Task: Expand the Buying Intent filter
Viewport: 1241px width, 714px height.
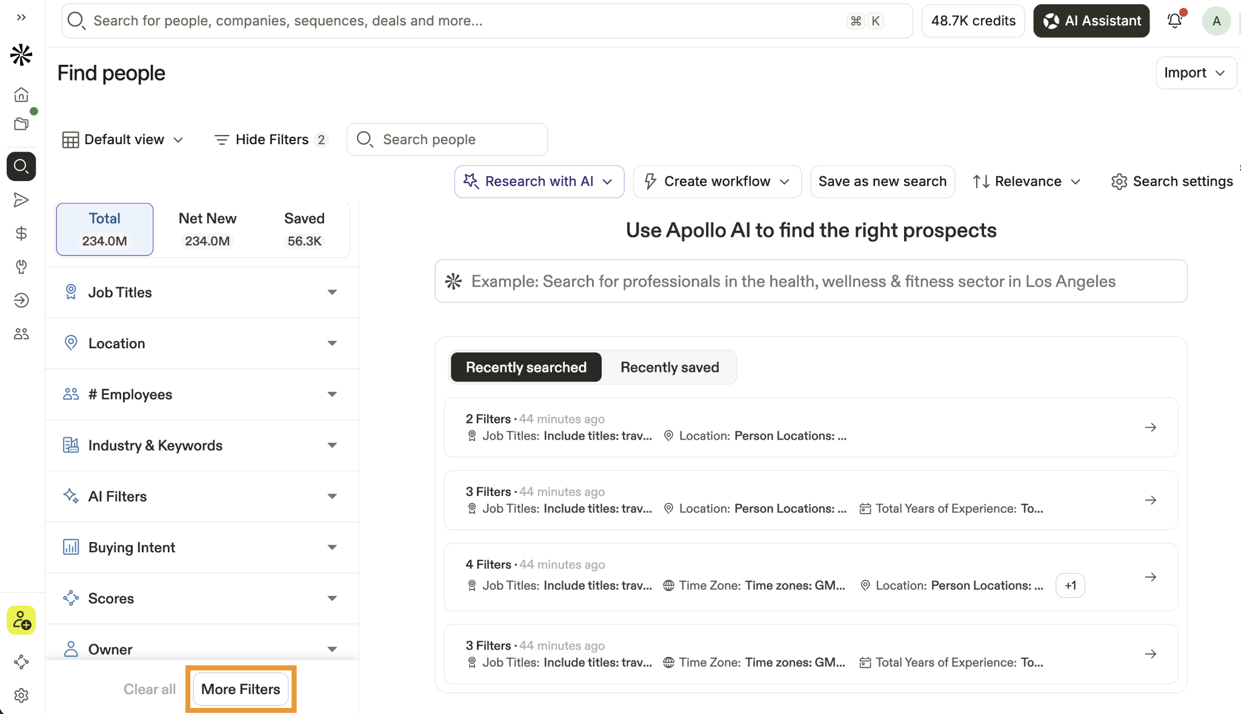Action: click(202, 547)
